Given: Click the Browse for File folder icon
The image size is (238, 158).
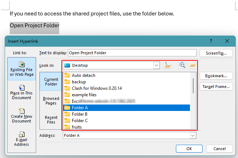Looking at the screenshot, I should pyautogui.click(x=192, y=65).
